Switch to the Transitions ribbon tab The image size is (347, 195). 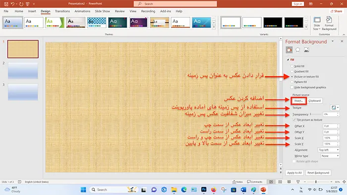click(x=62, y=11)
